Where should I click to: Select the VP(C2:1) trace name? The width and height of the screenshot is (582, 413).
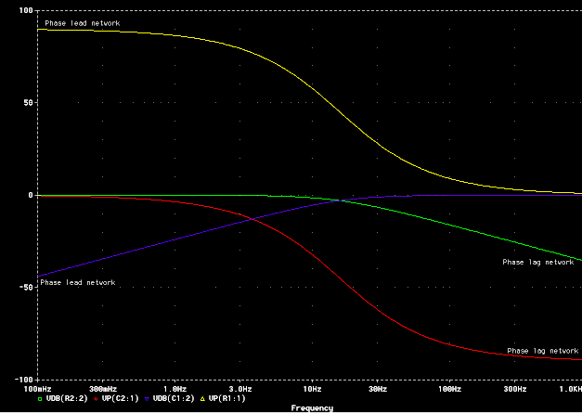pos(120,398)
